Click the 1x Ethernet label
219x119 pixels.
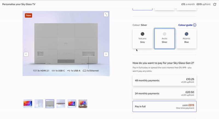pos(91,71)
